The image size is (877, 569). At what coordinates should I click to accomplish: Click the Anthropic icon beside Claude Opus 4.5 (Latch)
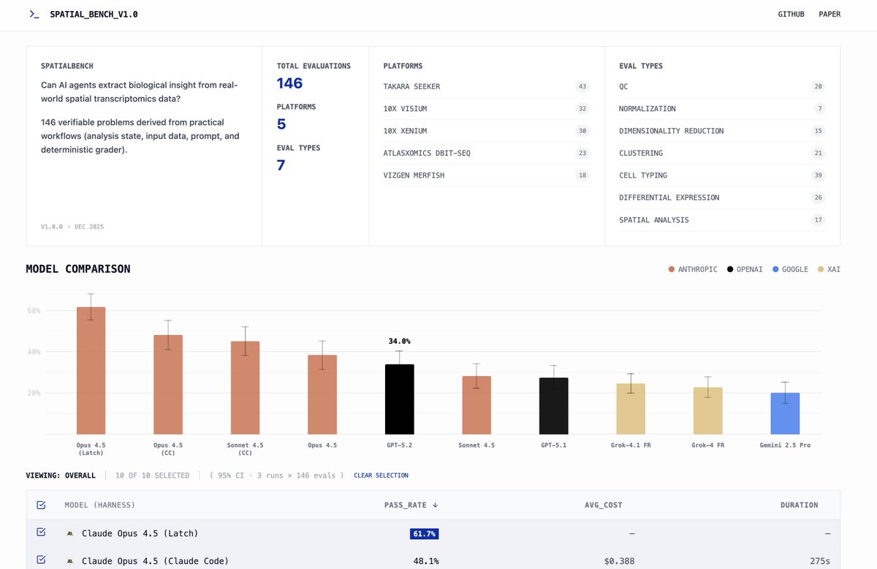click(70, 533)
